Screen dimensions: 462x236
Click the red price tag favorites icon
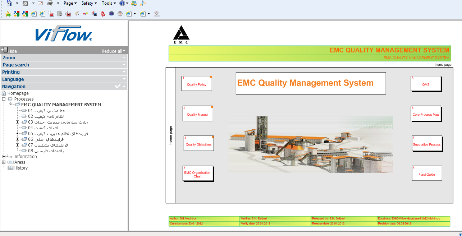[103, 14]
